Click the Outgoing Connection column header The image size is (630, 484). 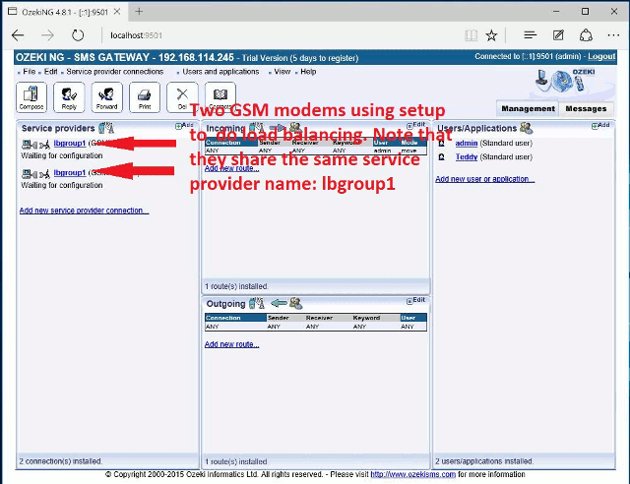click(x=235, y=318)
